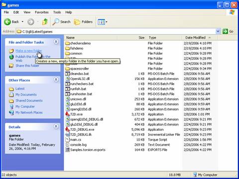This screenshot has width=239, height=179.
Task: Click the Back navigation arrow
Action: (x=7, y=22)
